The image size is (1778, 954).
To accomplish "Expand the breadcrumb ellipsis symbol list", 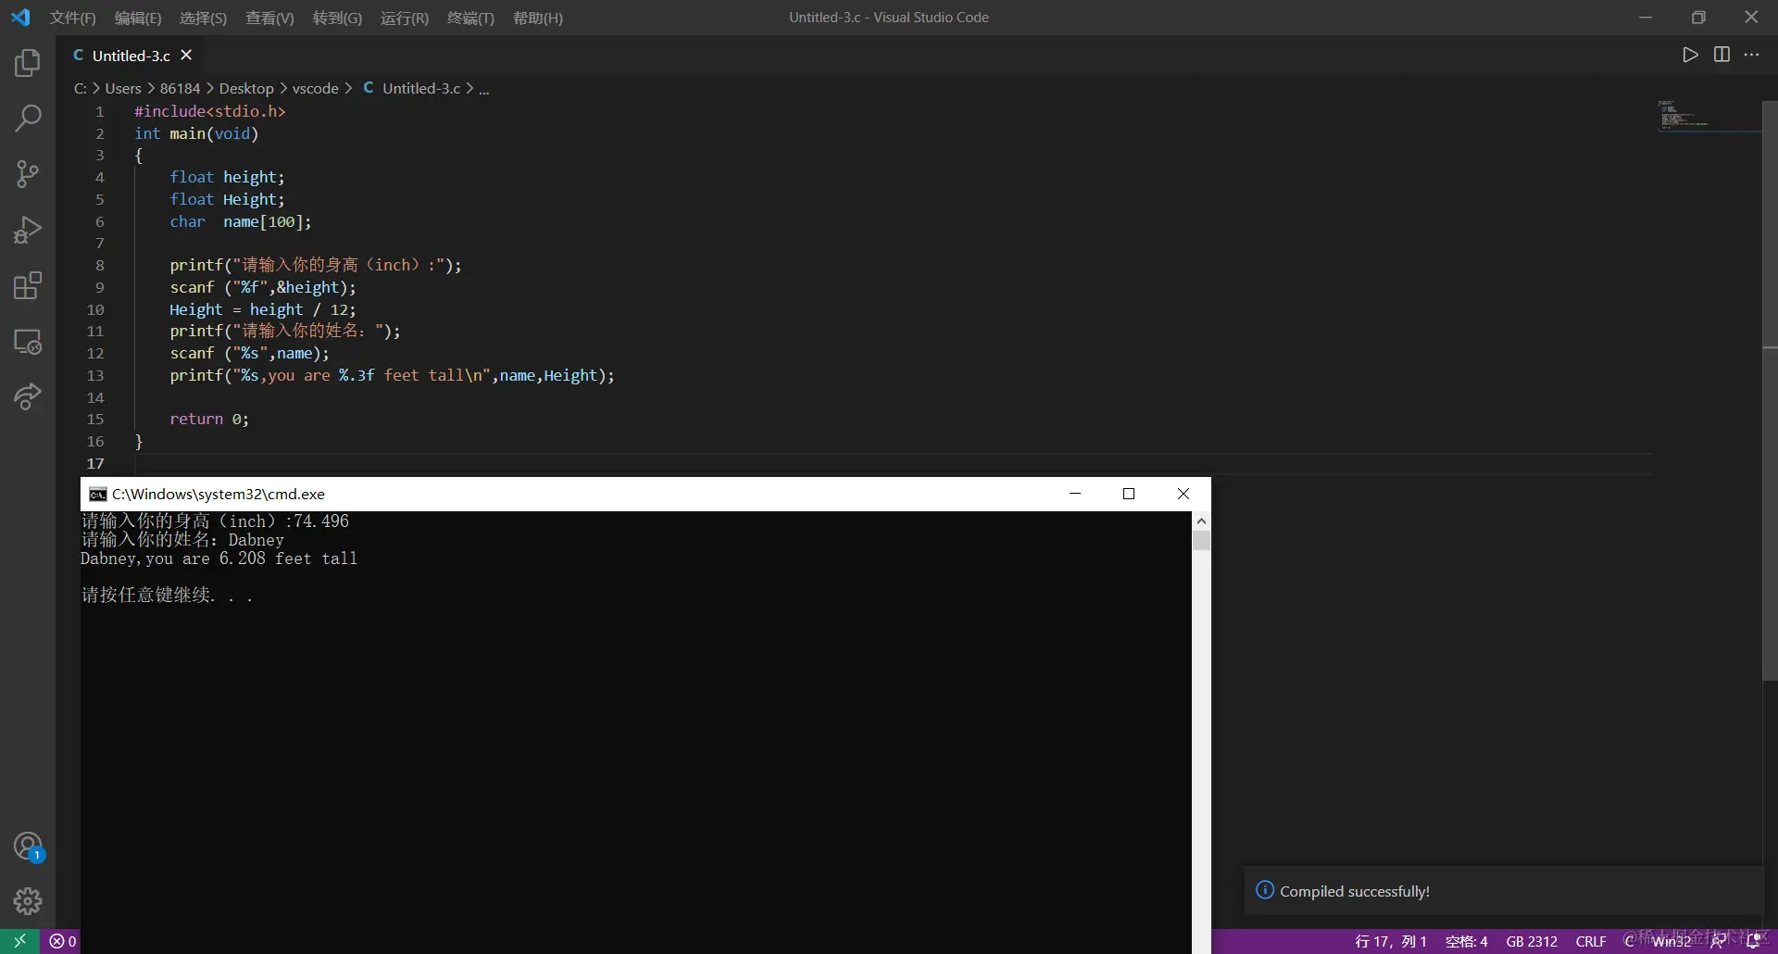I will [483, 89].
